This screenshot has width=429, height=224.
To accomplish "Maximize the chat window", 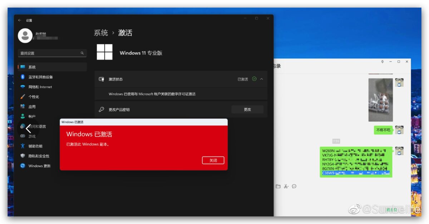I will tap(399, 62).
